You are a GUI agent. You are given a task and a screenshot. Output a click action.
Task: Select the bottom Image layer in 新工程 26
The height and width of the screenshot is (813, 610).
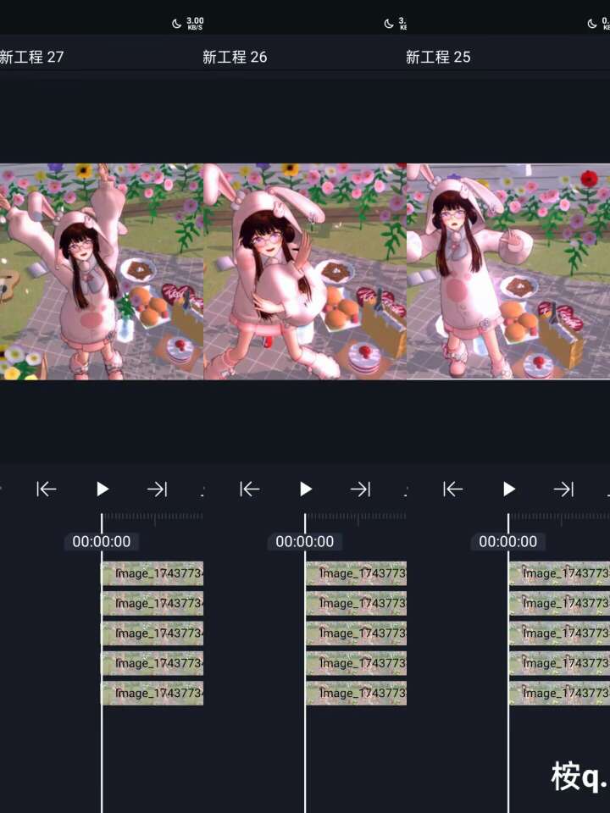pos(356,694)
